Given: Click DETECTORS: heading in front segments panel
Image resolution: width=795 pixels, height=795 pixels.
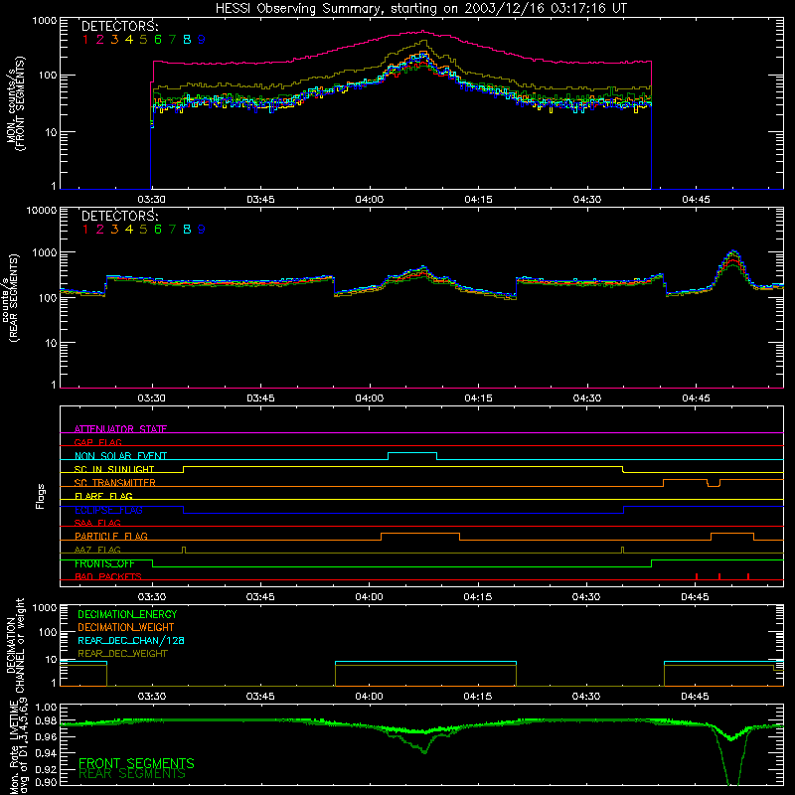Looking at the screenshot, I should coord(119,26).
